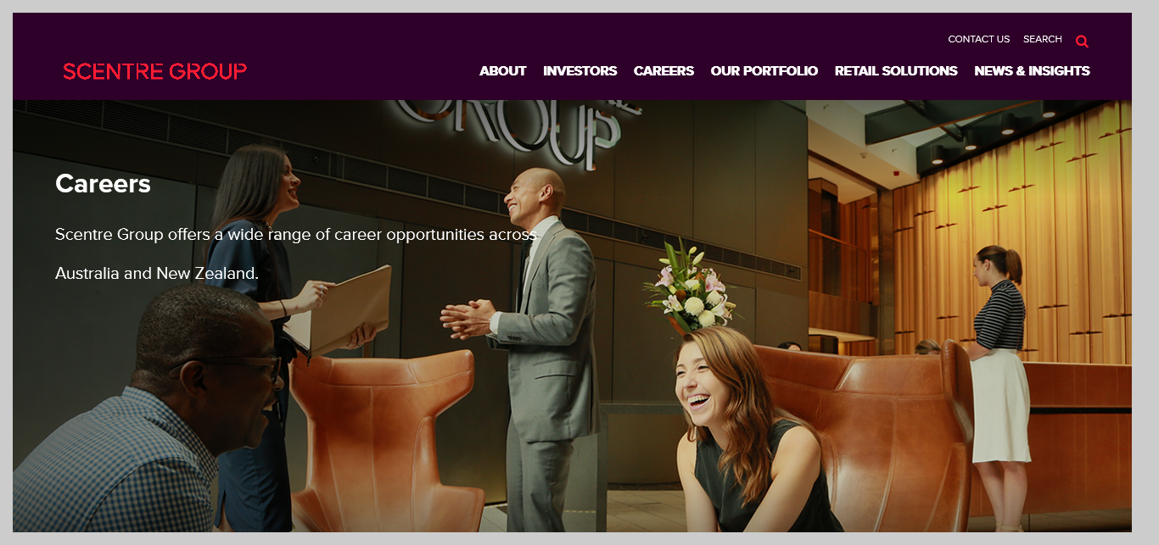Click the Scentre Group logo
Image resolution: width=1159 pixels, height=545 pixels.
154,71
